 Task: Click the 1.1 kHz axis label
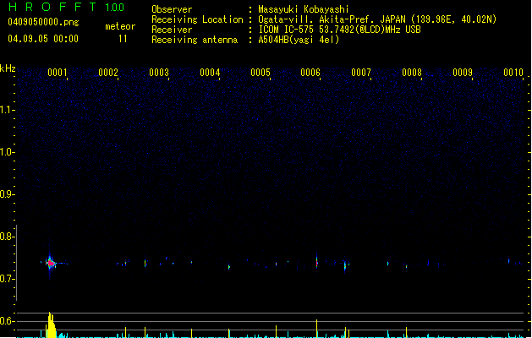click(x=7, y=110)
